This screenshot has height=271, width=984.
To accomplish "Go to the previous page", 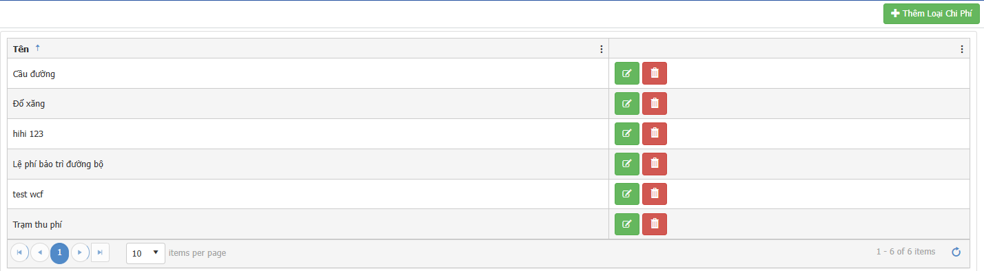I will 40,253.
